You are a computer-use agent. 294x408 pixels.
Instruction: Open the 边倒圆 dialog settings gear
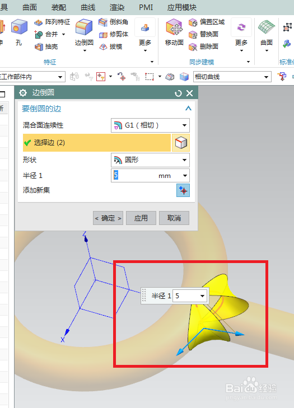(x=23, y=93)
